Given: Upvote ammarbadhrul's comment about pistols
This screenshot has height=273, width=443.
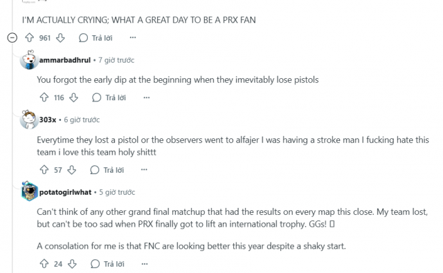Looking at the screenshot, I should (x=44, y=97).
